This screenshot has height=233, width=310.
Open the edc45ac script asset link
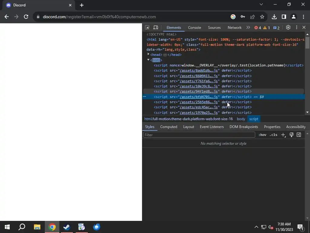point(199,107)
